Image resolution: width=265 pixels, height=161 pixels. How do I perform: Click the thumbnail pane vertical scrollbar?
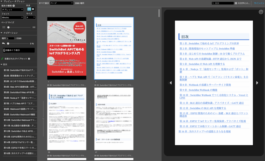(159, 13)
